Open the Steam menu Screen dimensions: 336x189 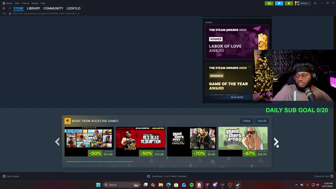tap(8, 3)
